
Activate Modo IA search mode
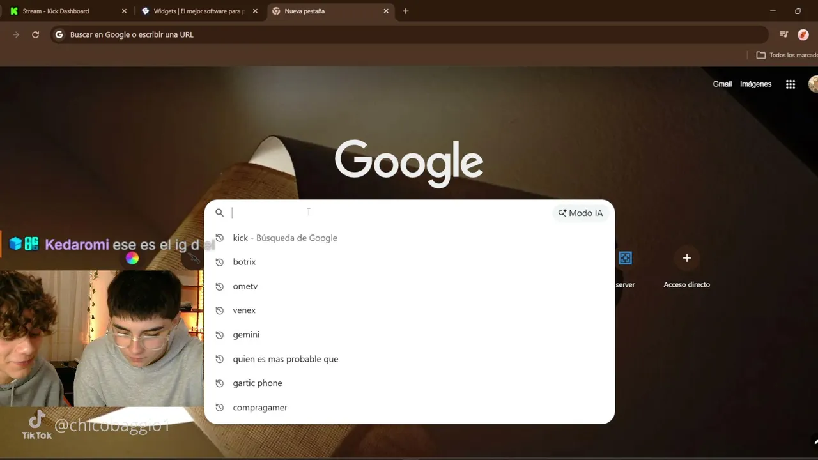click(x=580, y=213)
